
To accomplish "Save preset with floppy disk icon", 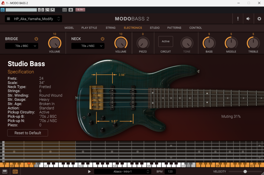I will [x=53, y=10].
